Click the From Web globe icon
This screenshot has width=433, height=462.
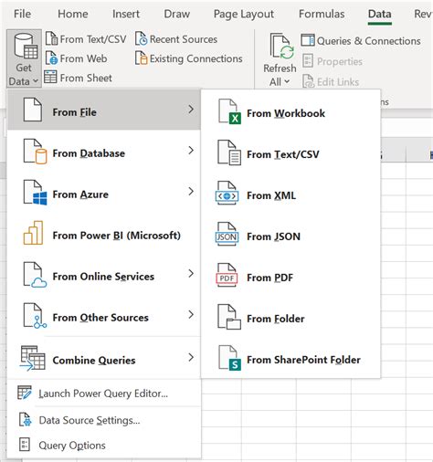(x=51, y=58)
